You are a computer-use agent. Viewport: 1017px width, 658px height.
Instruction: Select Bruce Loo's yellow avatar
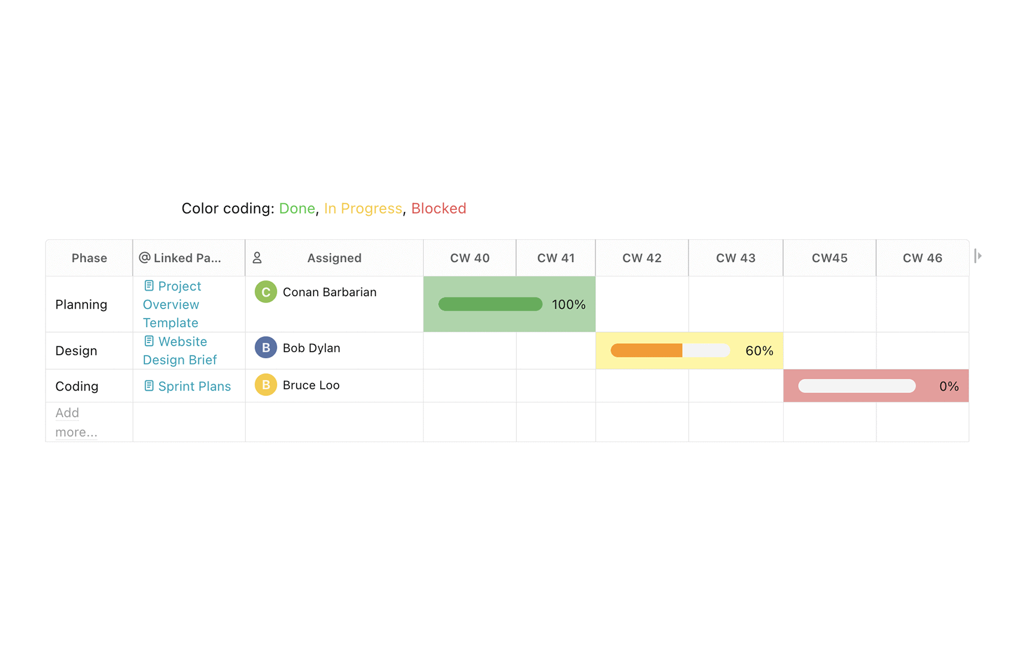pos(265,385)
